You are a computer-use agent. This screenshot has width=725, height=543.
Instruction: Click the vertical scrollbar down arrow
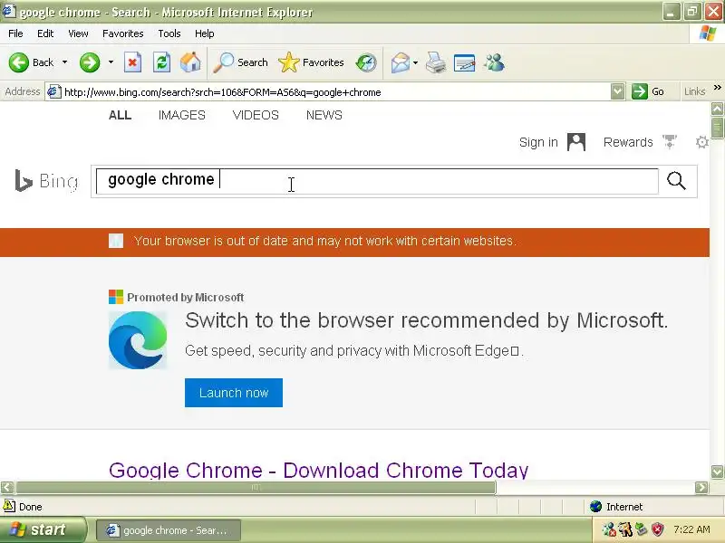pyautogui.click(x=717, y=472)
